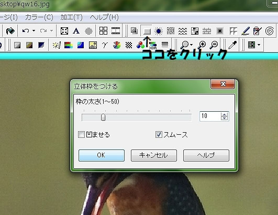Enable the 凹ませる checkbox

(81, 135)
